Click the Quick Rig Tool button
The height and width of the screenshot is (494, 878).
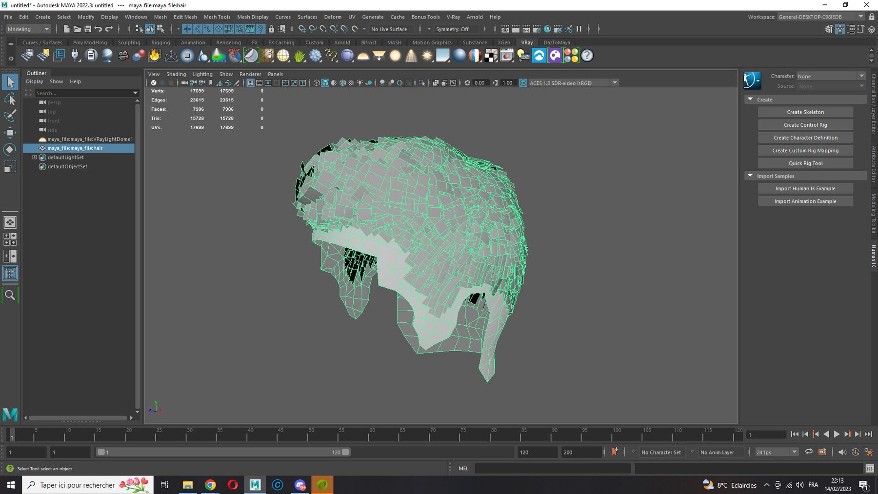(805, 163)
